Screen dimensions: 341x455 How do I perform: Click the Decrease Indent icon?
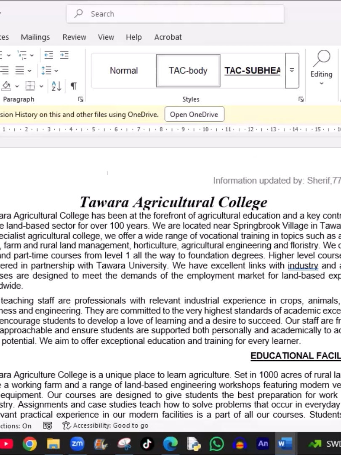[x=48, y=55]
